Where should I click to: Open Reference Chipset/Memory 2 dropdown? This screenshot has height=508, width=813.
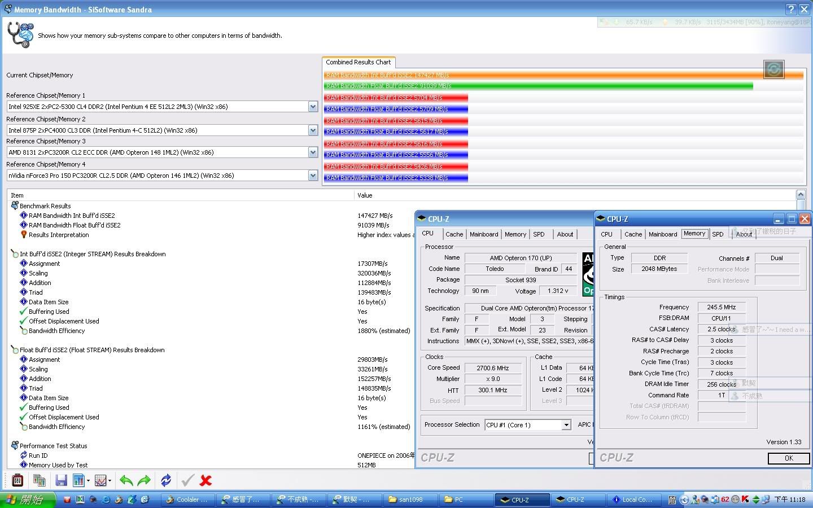(x=313, y=130)
